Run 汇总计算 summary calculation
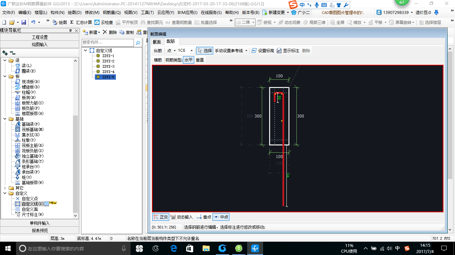Viewport: 455px width, 255px height. [81, 22]
